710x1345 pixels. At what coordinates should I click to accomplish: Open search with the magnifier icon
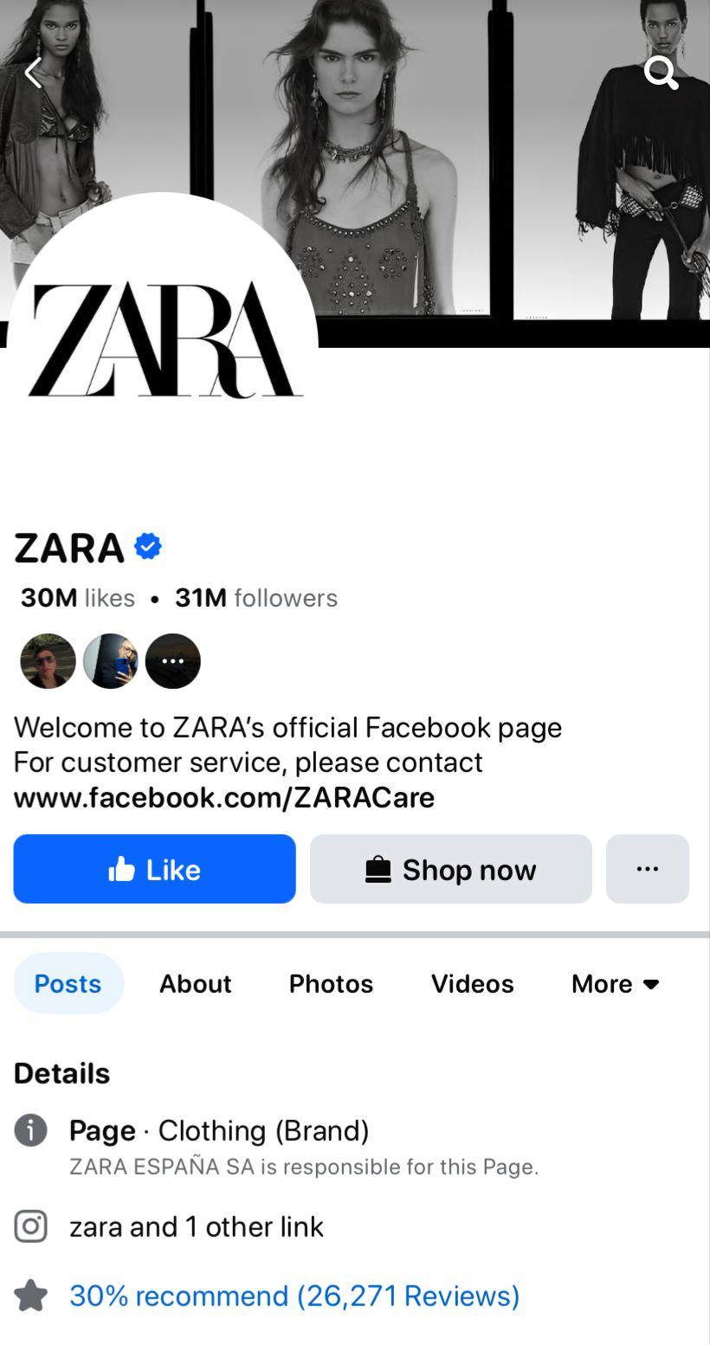tap(662, 74)
